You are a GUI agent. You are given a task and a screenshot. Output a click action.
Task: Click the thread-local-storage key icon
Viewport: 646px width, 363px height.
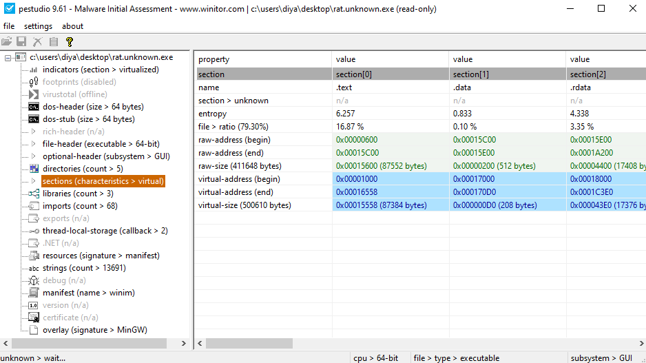coord(34,231)
